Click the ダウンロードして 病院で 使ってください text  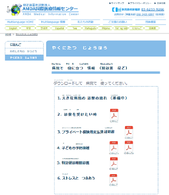point(91,83)
